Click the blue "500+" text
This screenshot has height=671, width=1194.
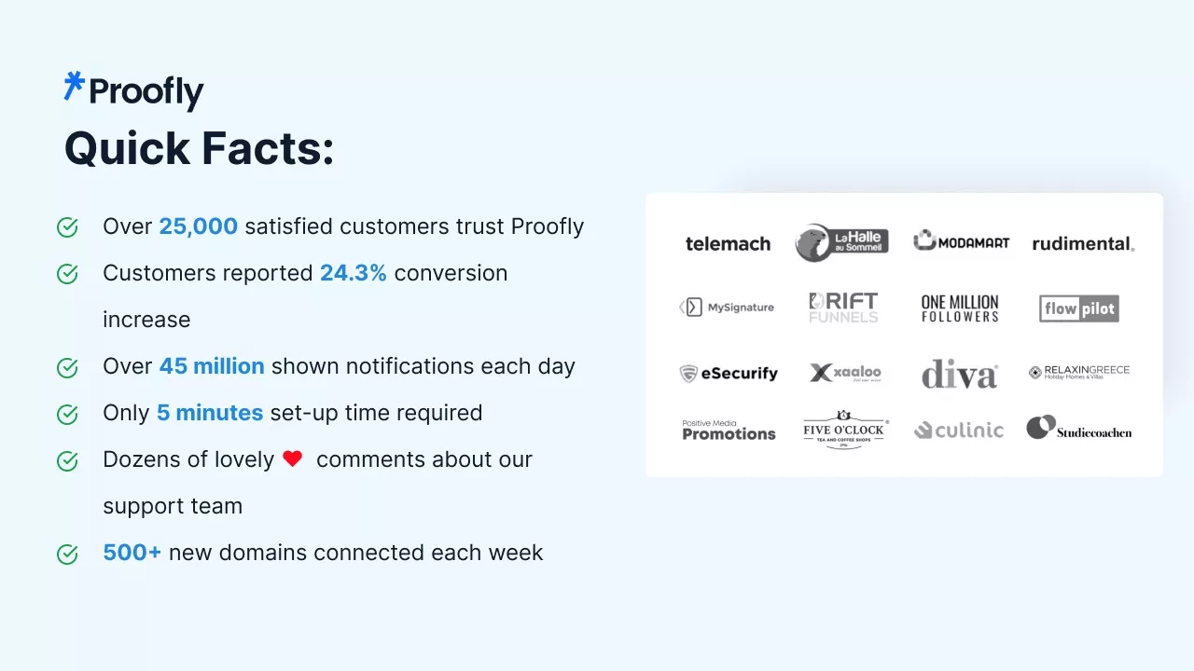click(x=132, y=553)
